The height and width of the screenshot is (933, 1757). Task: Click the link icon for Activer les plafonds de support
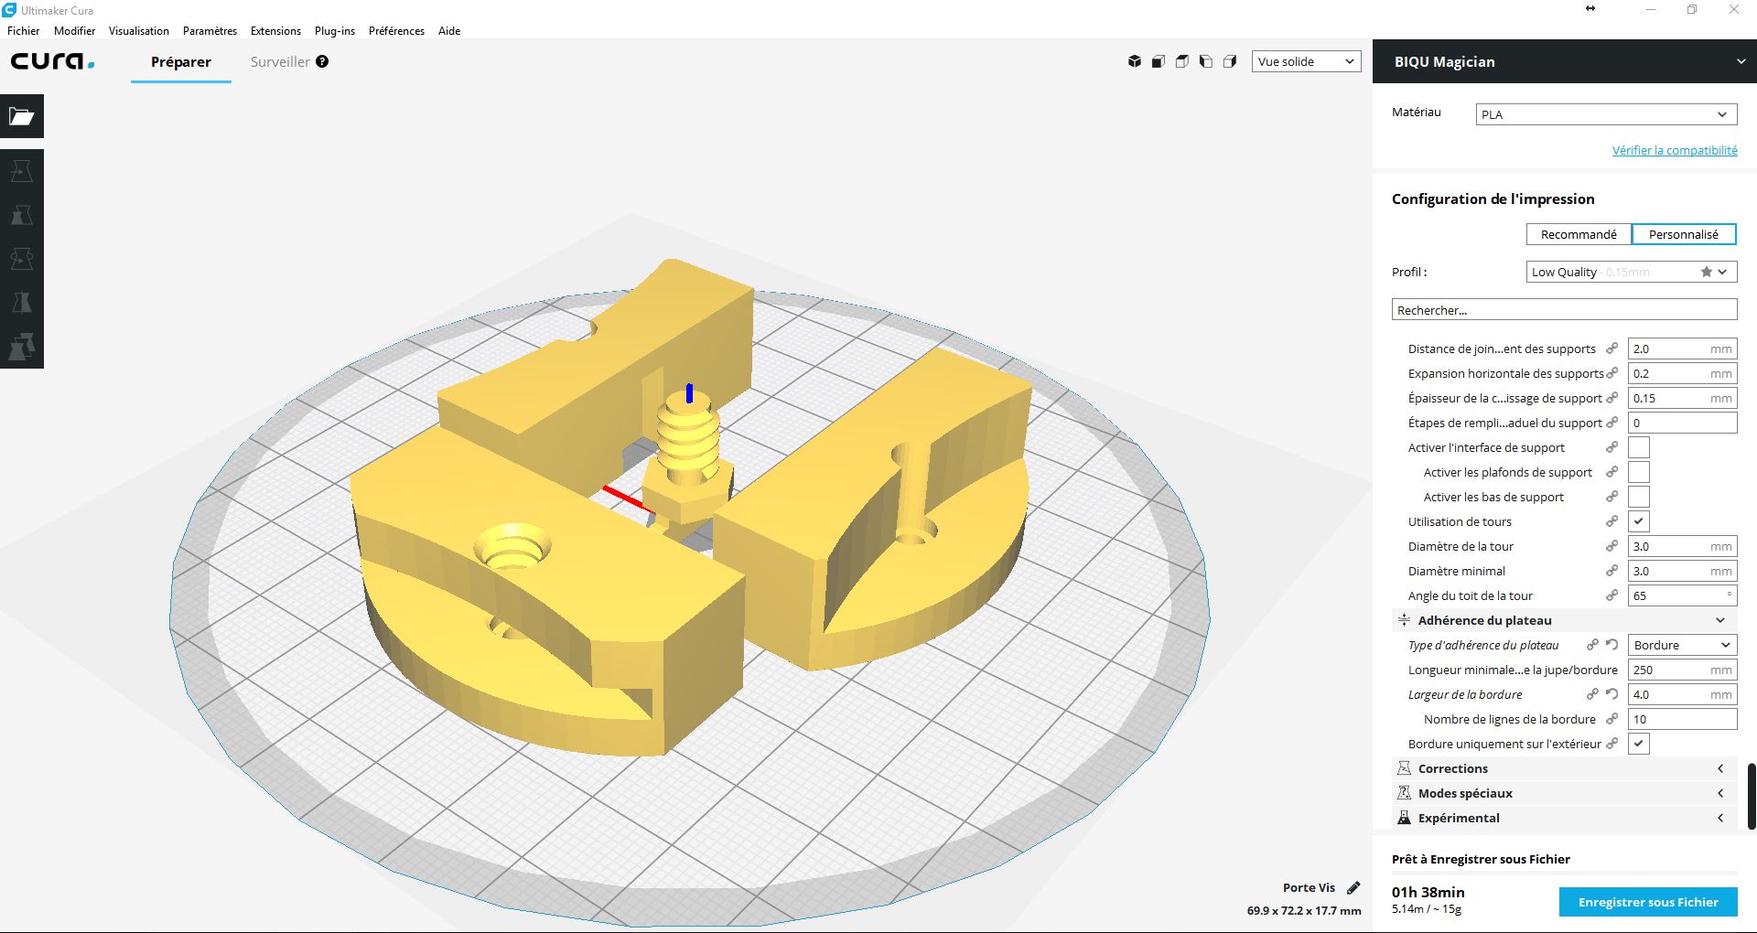[1612, 472]
